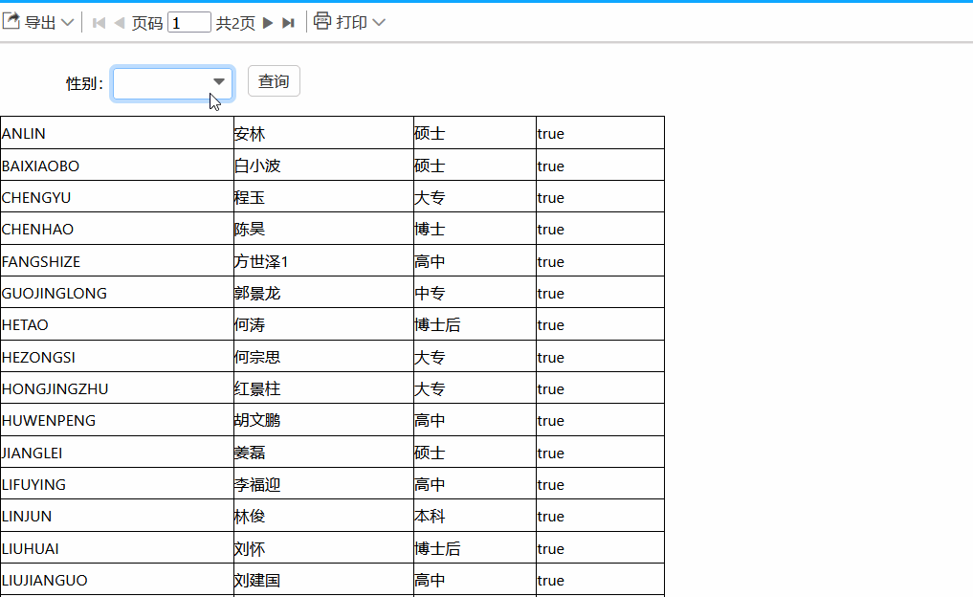
Task: Select the HEZONGSI cell
Action: (x=118, y=356)
